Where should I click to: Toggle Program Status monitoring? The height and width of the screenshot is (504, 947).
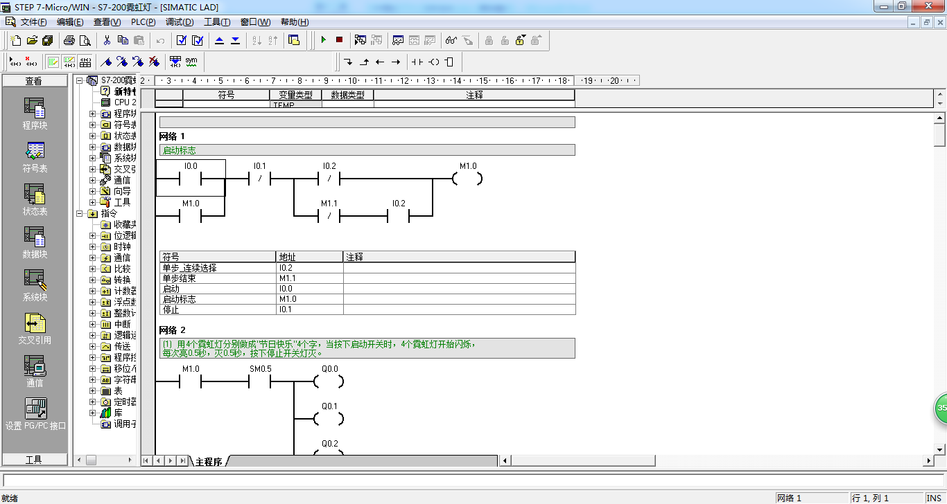[360, 40]
